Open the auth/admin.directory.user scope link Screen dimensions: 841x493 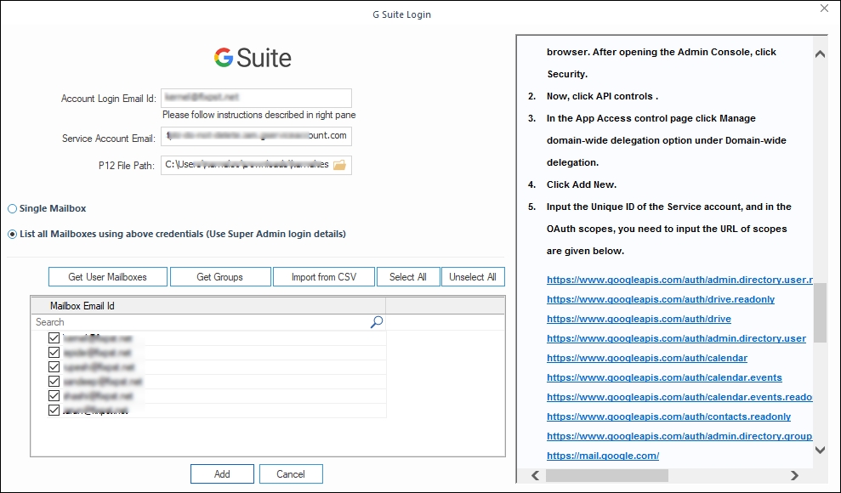tap(676, 338)
